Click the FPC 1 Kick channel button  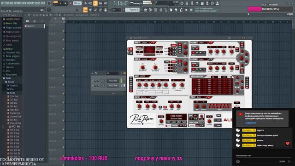tap(113, 86)
